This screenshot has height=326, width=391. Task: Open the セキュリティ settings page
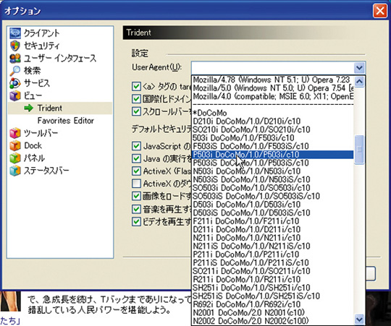(42, 46)
